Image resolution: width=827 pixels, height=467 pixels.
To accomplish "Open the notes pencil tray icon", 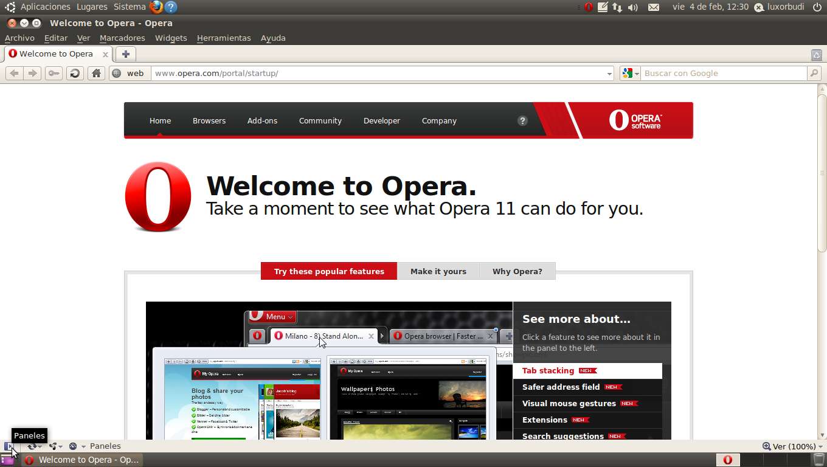I will (603, 7).
